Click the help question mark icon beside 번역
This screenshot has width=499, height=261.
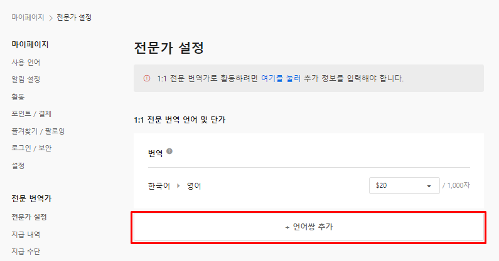pyautogui.click(x=169, y=151)
